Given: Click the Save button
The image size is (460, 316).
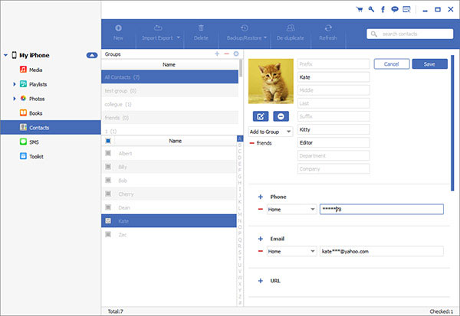Looking at the screenshot, I should (430, 64).
